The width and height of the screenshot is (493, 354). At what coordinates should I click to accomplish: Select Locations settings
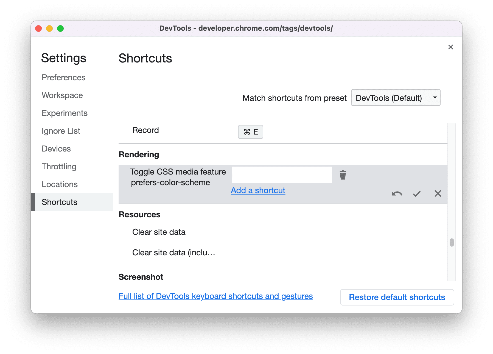click(59, 184)
